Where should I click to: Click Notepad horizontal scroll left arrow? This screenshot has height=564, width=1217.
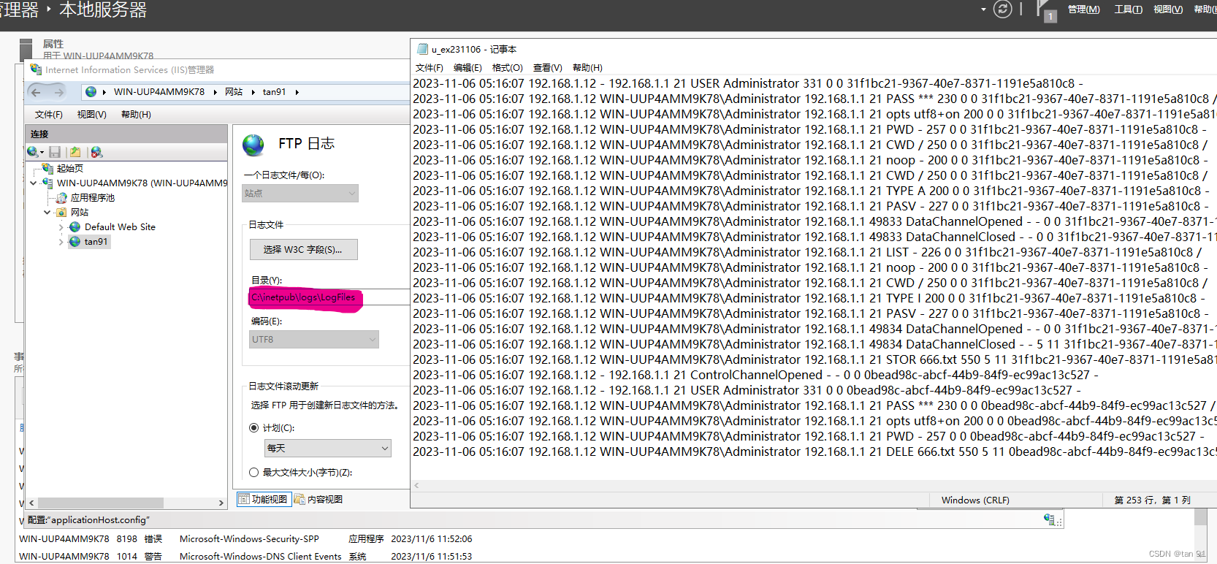(416, 485)
